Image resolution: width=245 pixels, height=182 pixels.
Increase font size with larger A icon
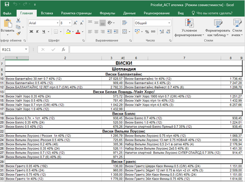click(x=75, y=23)
